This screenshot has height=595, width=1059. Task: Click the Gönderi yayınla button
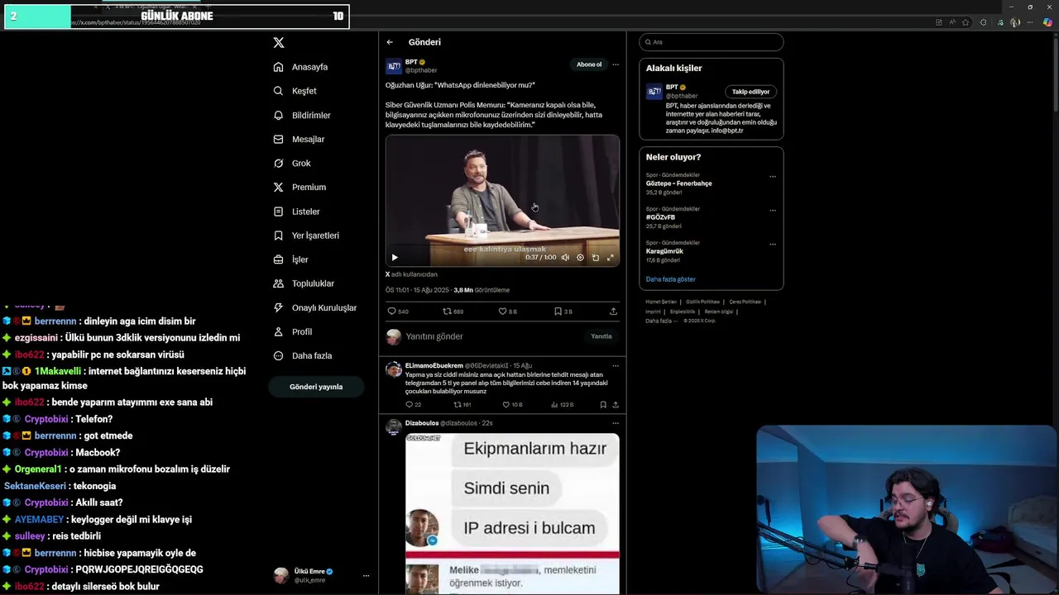click(316, 387)
